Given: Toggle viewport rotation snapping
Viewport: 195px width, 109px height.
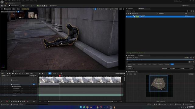Looking at the screenshot, I should 110,9.
